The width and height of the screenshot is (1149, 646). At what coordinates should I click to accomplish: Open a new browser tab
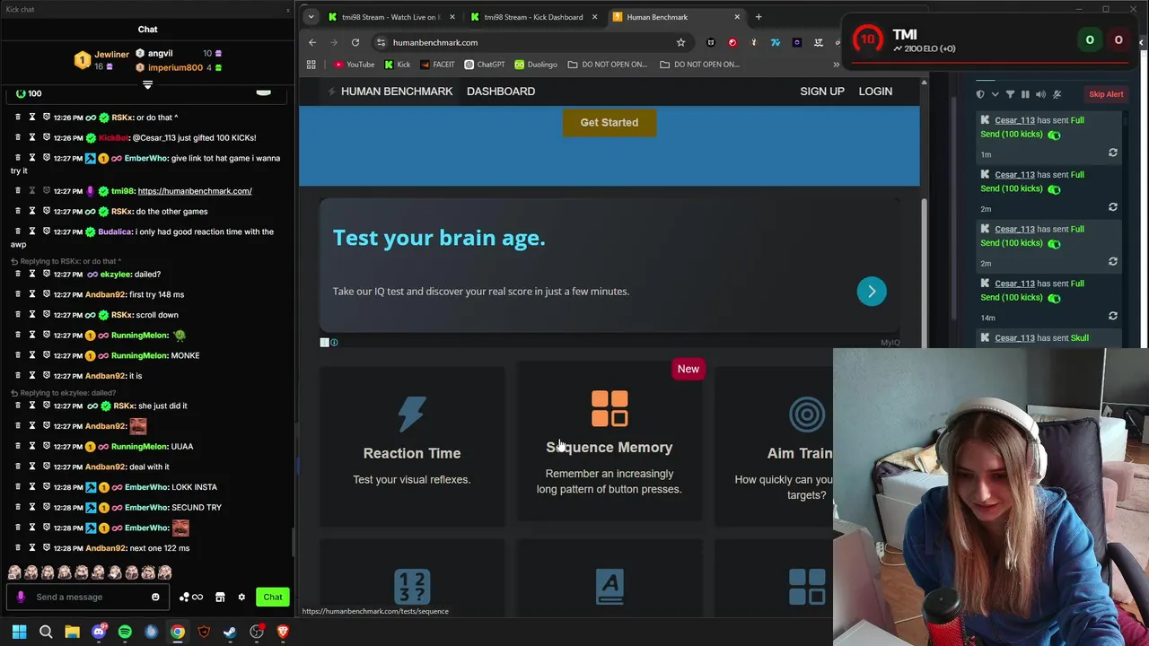coord(759,17)
